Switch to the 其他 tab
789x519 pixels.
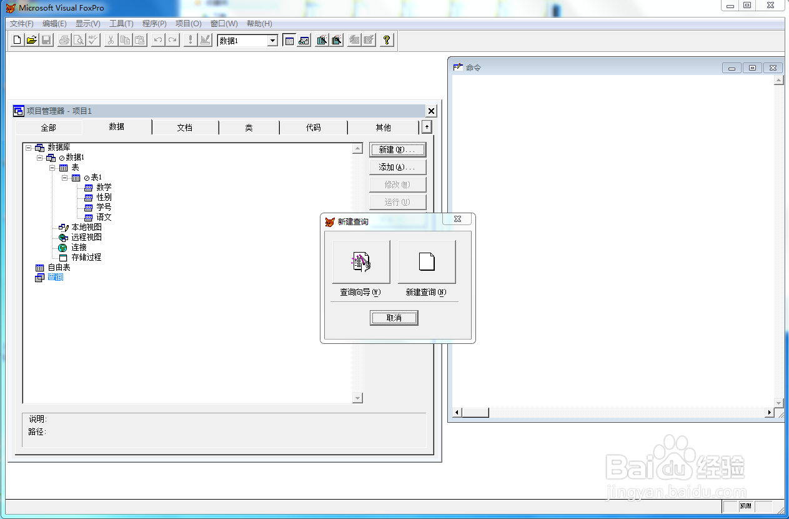[x=383, y=128]
